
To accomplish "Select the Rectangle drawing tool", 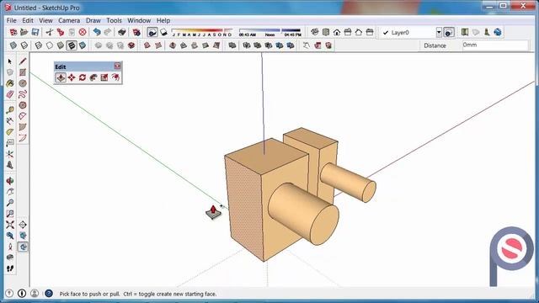I will pyautogui.click(x=23, y=72).
